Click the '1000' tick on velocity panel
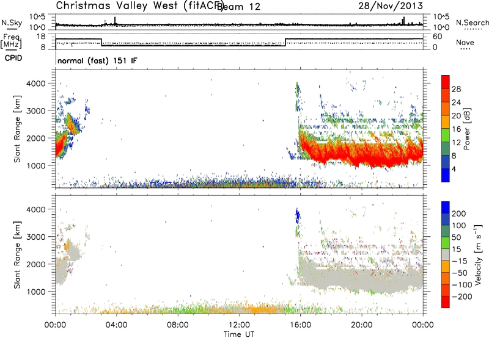This screenshot has height=338, width=489. 35,292
